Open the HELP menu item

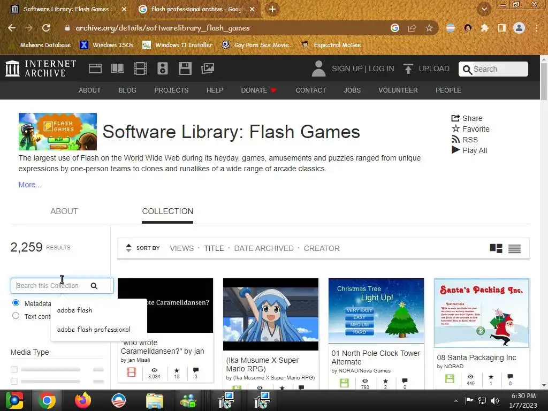coord(215,90)
